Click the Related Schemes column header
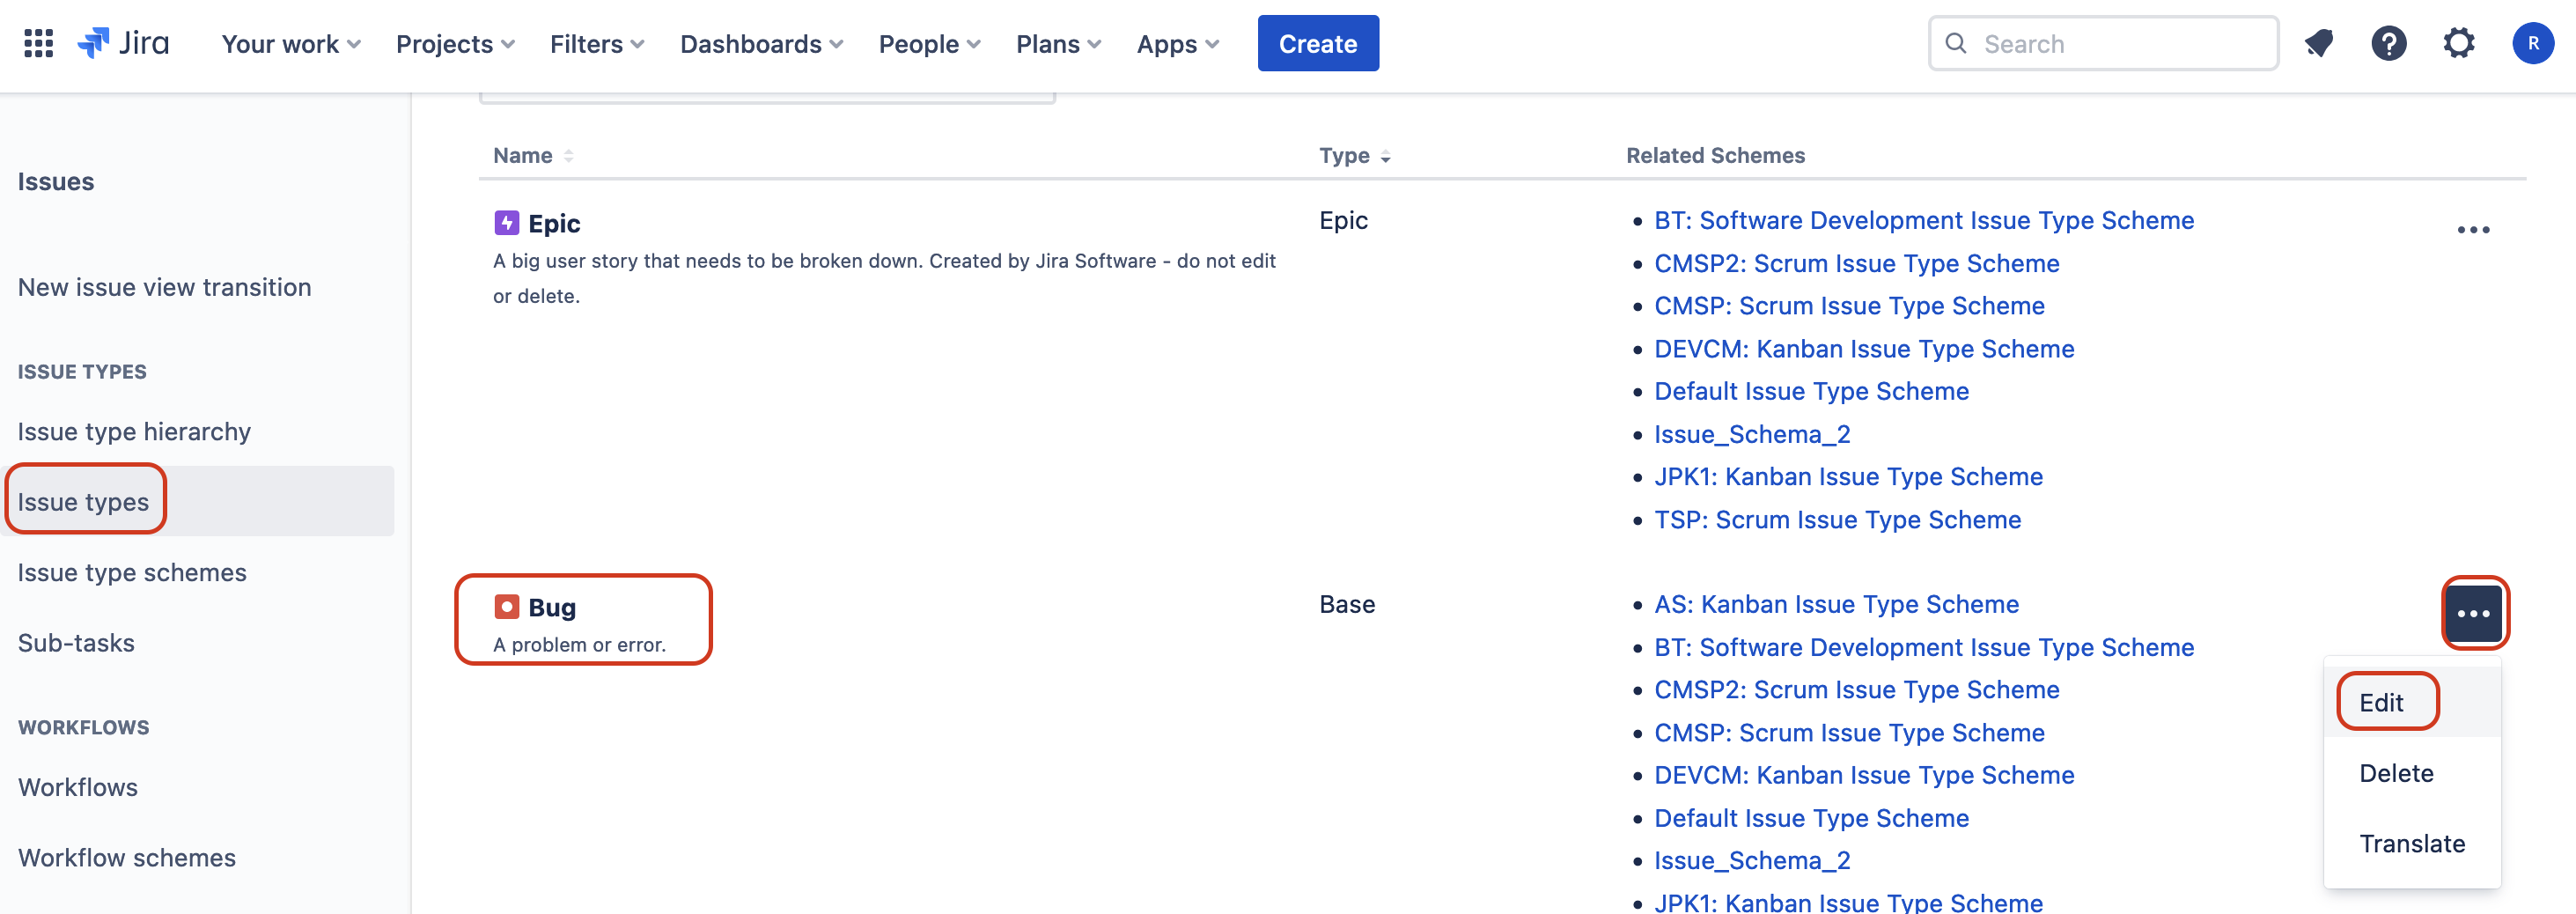The image size is (2576, 914). point(1715,155)
